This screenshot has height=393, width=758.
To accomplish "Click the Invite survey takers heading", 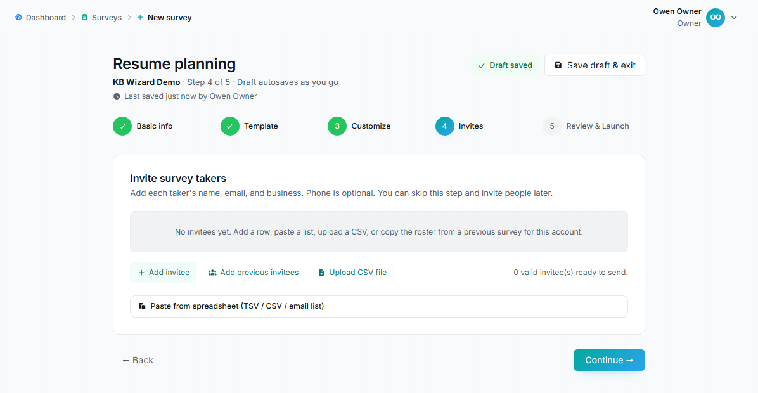I will pos(178,178).
